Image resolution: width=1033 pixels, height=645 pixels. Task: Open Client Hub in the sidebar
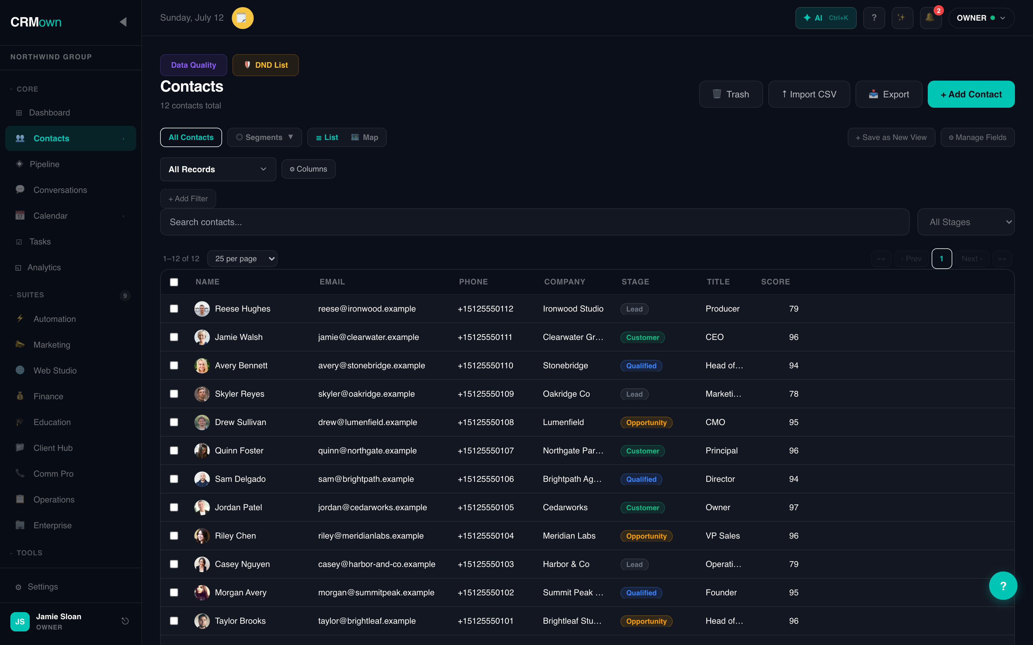pyautogui.click(x=70, y=448)
